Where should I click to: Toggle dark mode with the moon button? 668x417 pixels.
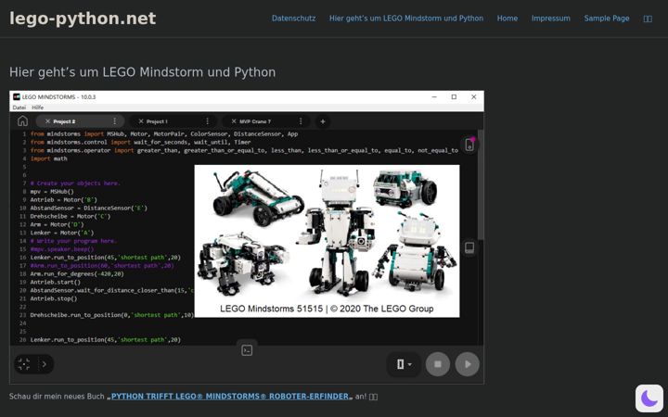649,398
